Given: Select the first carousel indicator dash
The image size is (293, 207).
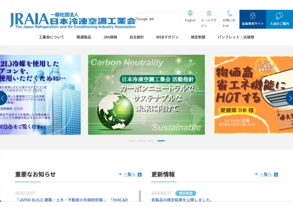Looking at the screenshot, I should [x=132, y=141].
